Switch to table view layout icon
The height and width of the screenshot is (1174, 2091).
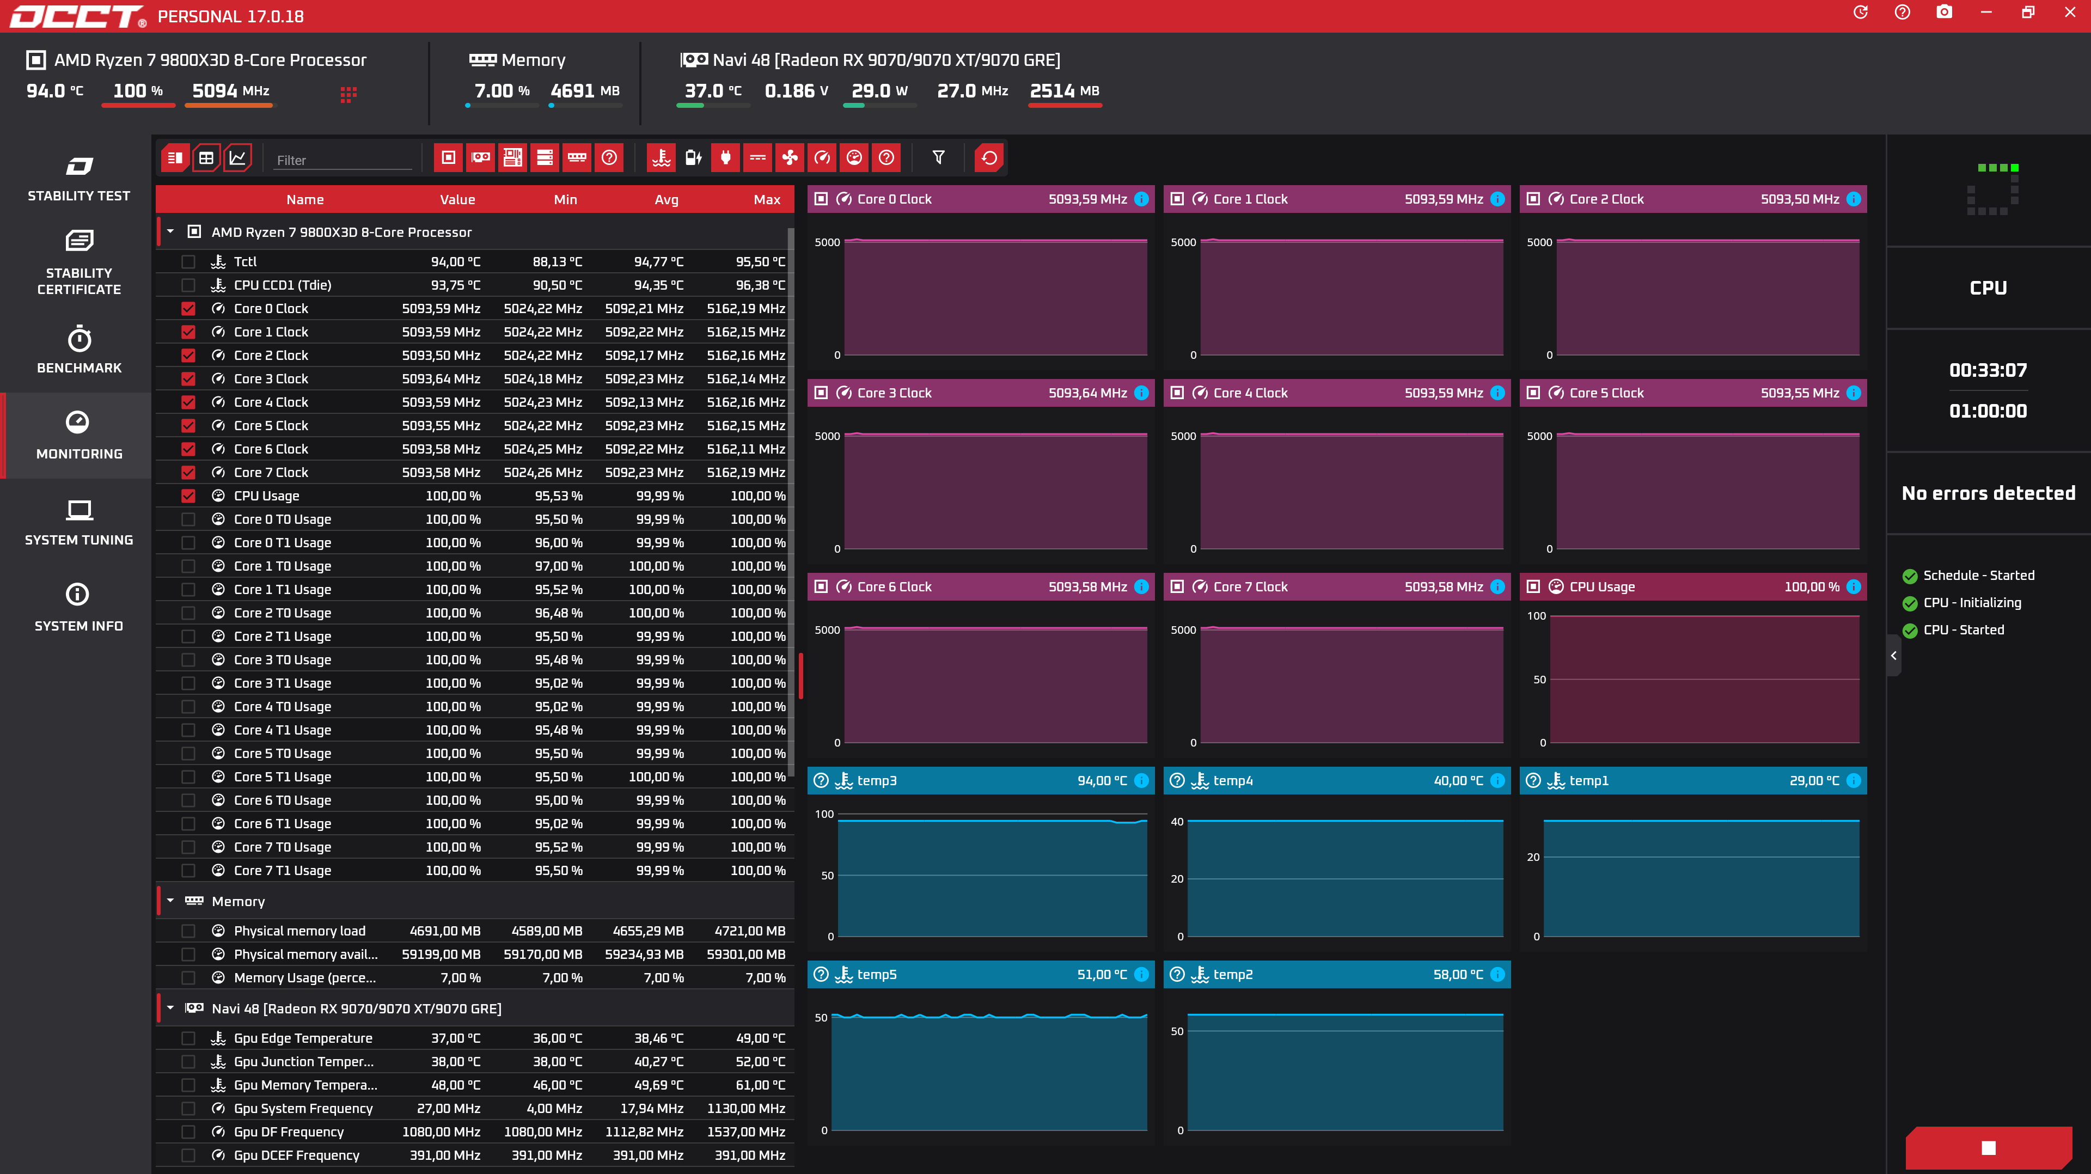click(206, 157)
